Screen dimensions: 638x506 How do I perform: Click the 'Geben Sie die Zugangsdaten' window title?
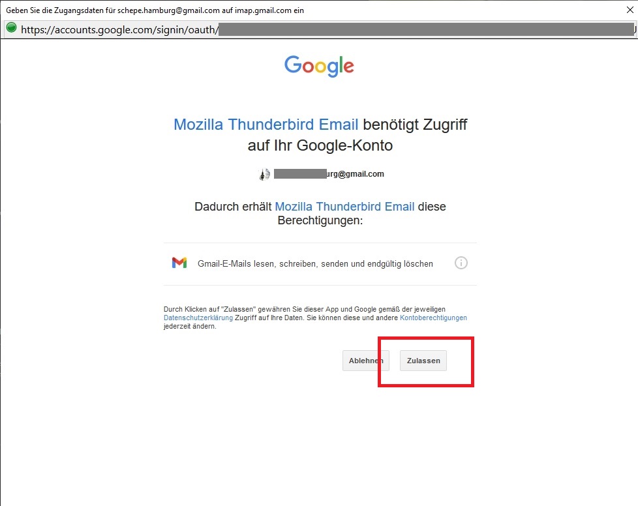pos(155,10)
